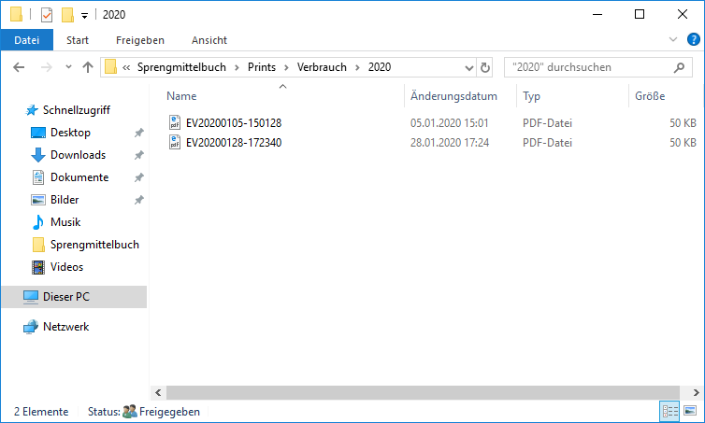Viewport: 705px width, 423px height.
Task: Unpin Desktop via its pin icon
Action: coord(139,133)
